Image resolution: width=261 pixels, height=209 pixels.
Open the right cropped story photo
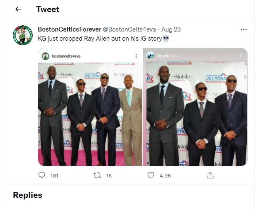pyautogui.click(x=196, y=112)
